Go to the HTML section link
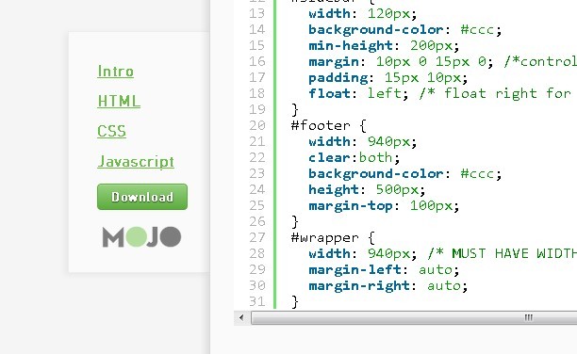Image resolution: width=577 pixels, height=354 pixels. click(x=119, y=101)
